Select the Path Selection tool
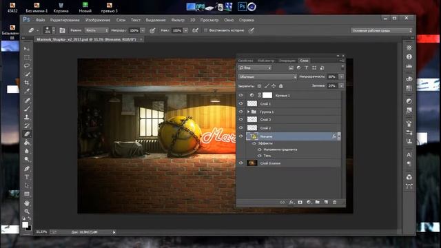 pos(27,185)
